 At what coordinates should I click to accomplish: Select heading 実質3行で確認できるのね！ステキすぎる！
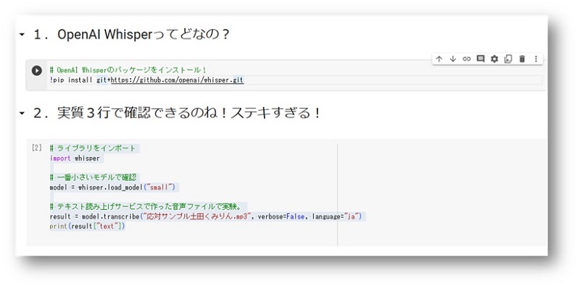189,113
